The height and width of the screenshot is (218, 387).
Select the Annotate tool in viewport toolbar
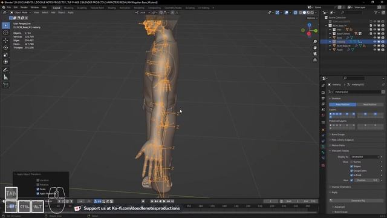[5, 70]
